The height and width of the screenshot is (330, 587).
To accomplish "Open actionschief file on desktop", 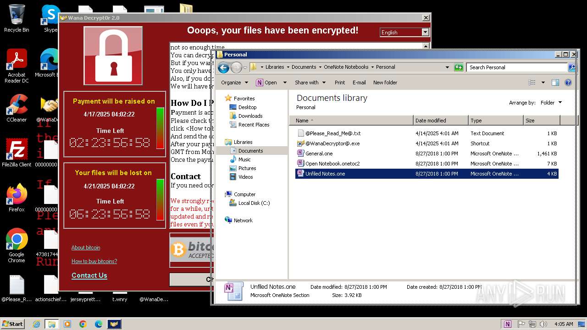I will tap(51, 289).
